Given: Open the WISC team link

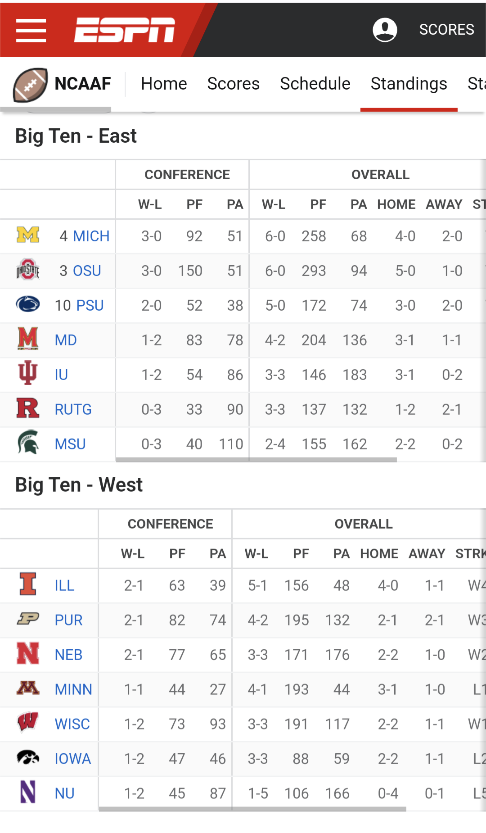Looking at the screenshot, I should pyautogui.click(x=72, y=724).
